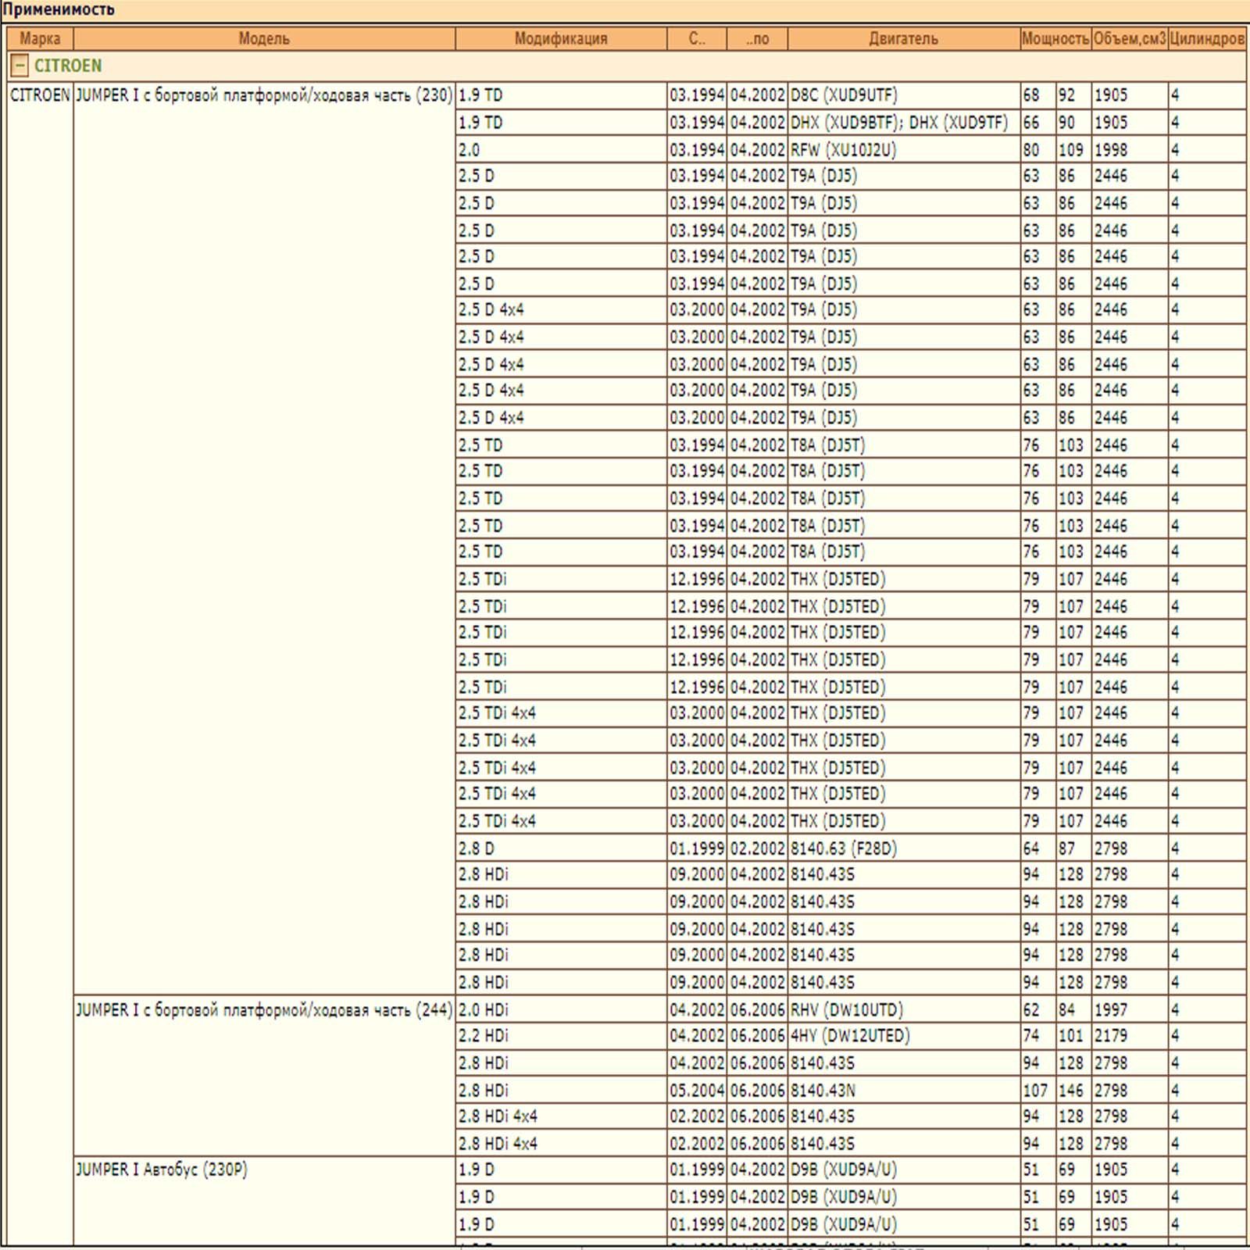Click the ..по end date column header
Image resolution: width=1250 pixels, height=1250 pixels.
pos(757,38)
